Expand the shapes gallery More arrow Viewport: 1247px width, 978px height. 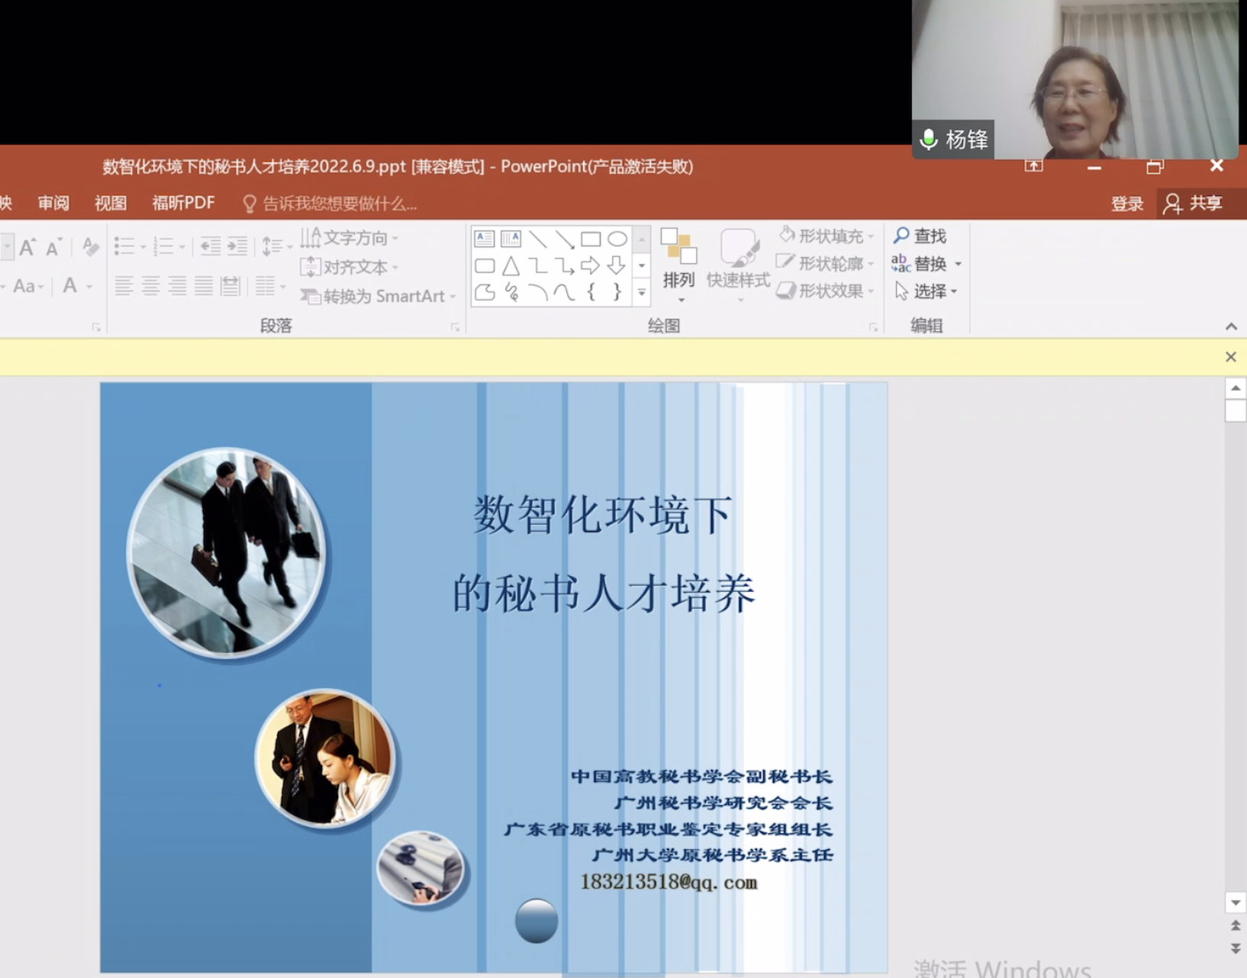[642, 293]
